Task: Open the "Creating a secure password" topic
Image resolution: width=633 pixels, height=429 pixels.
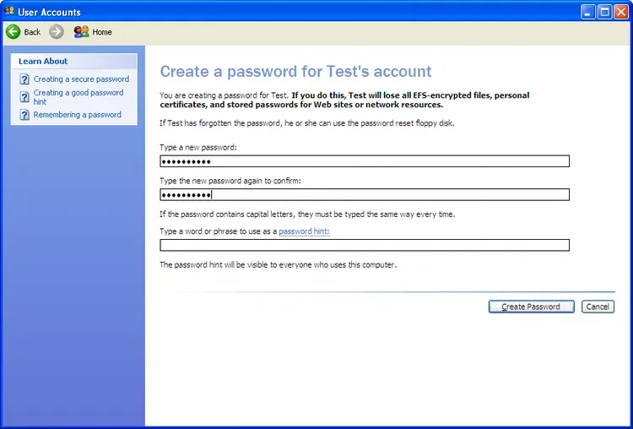Action: pyautogui.click(x=81, y=79)
